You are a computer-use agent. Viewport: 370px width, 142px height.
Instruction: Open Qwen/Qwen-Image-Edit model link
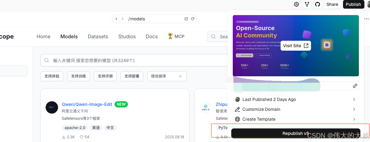tap(87, 104)
